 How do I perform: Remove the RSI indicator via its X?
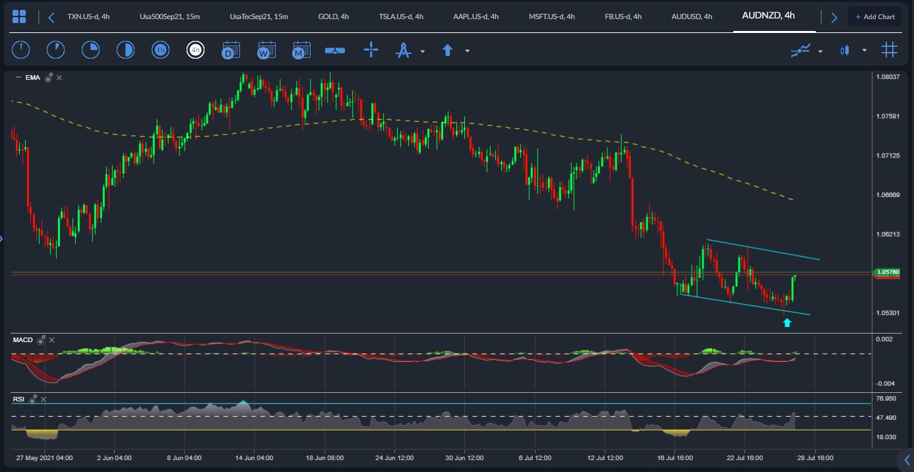[x=43, y=399]
